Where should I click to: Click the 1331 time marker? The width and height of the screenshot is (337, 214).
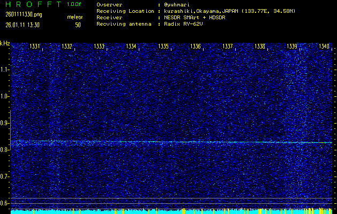click(x=35, y=47)
